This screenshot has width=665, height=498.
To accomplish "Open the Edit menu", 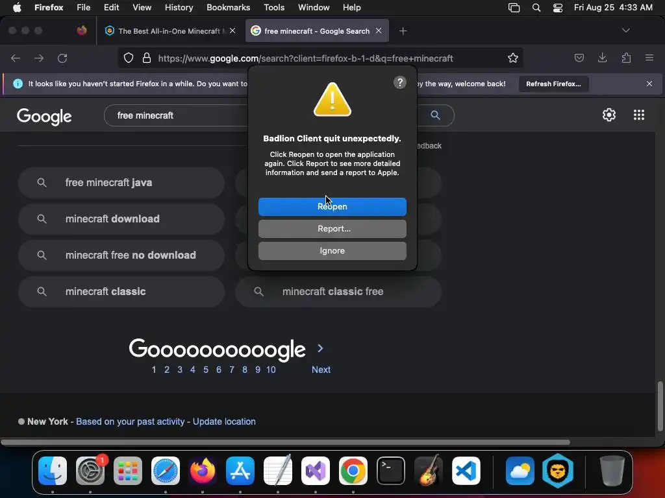I will pyautogui.click(x=111, y=8).
